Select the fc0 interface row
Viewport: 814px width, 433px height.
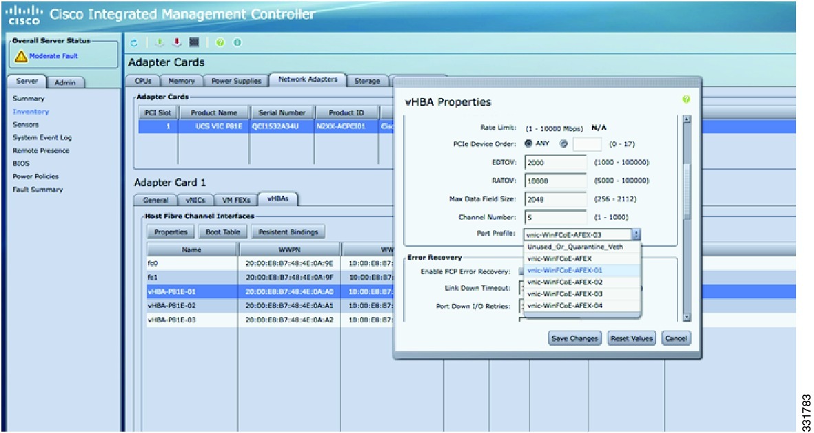[x=270, y=263]
